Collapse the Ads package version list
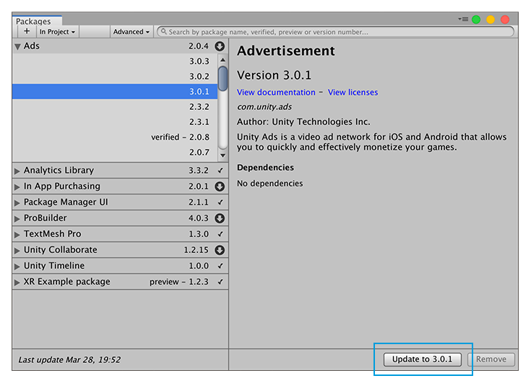 click(17, 46)
